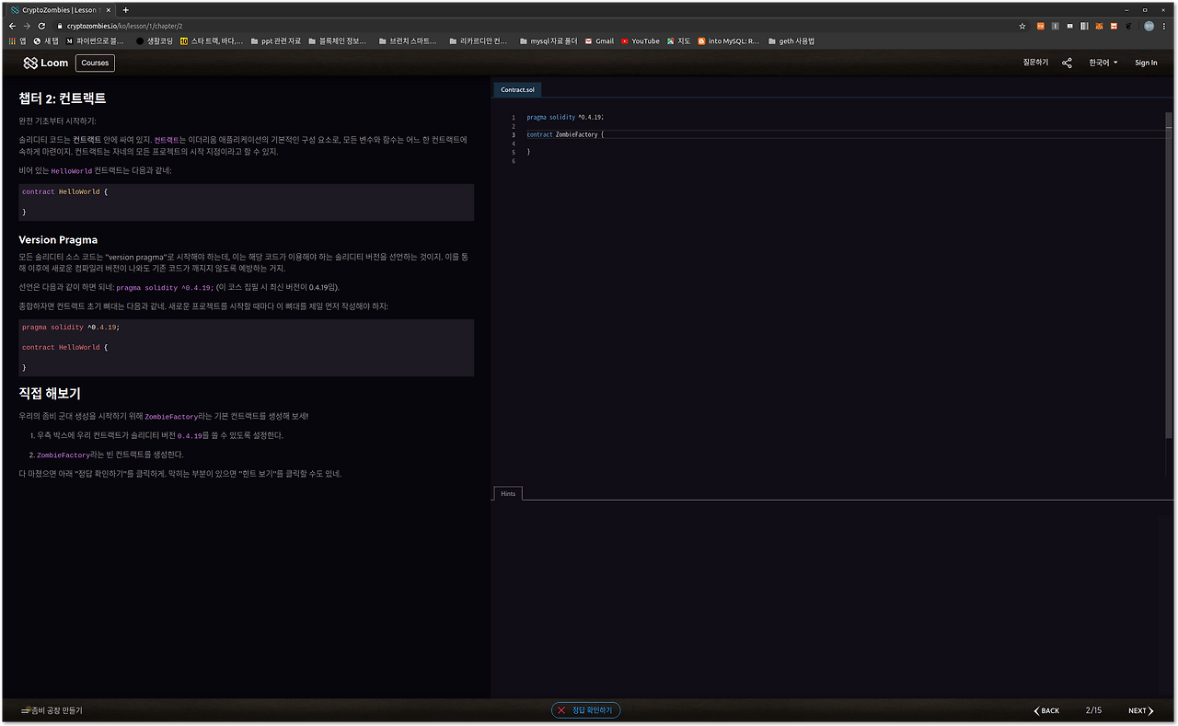This screenshot has height=726, width=1178.
Task: Open the Chrome three-dot menu
Action: click(1166, 26)
